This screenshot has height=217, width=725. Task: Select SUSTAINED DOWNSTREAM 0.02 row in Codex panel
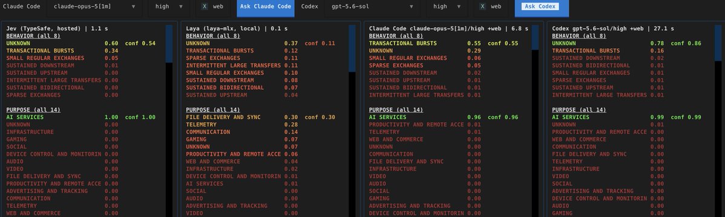pos(608,58)
